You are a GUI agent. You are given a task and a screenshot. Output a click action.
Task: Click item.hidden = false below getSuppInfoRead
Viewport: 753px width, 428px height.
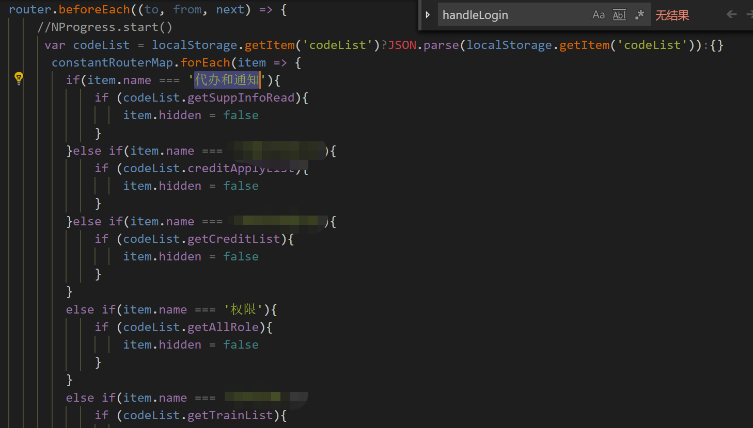click(x=191, y=116)
